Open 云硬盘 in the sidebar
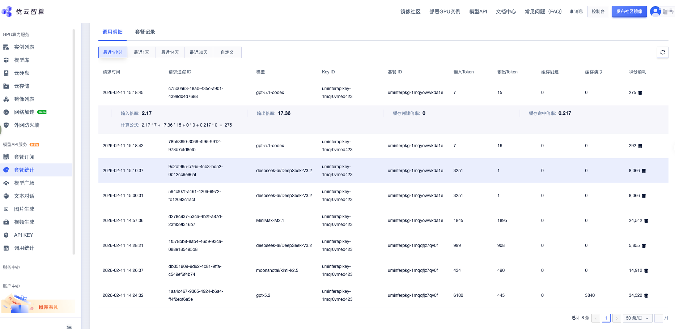675x329 pixels. (22, 73)
